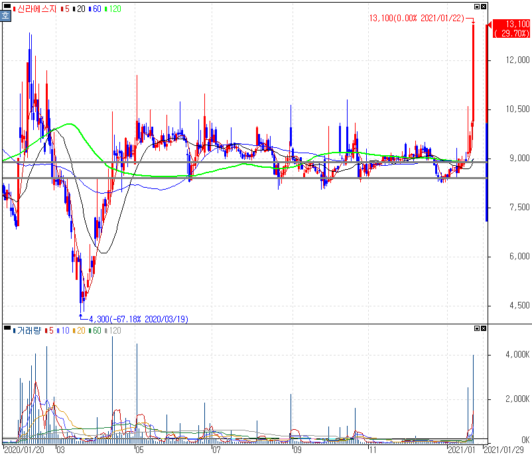Click the 07 month label on time axis
Screen dimensions: 532x455
tap(216, 450)
